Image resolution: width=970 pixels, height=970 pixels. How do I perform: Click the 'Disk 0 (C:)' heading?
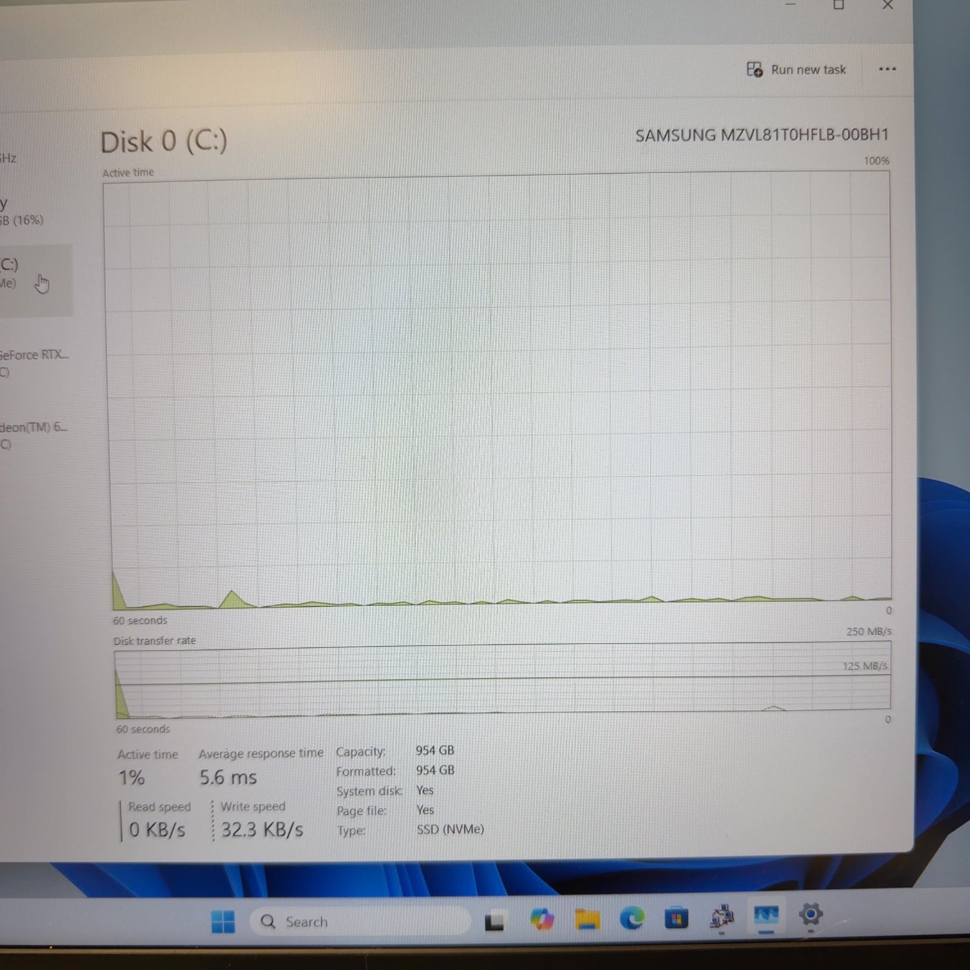pyautogui.click(x=164, y=142)
